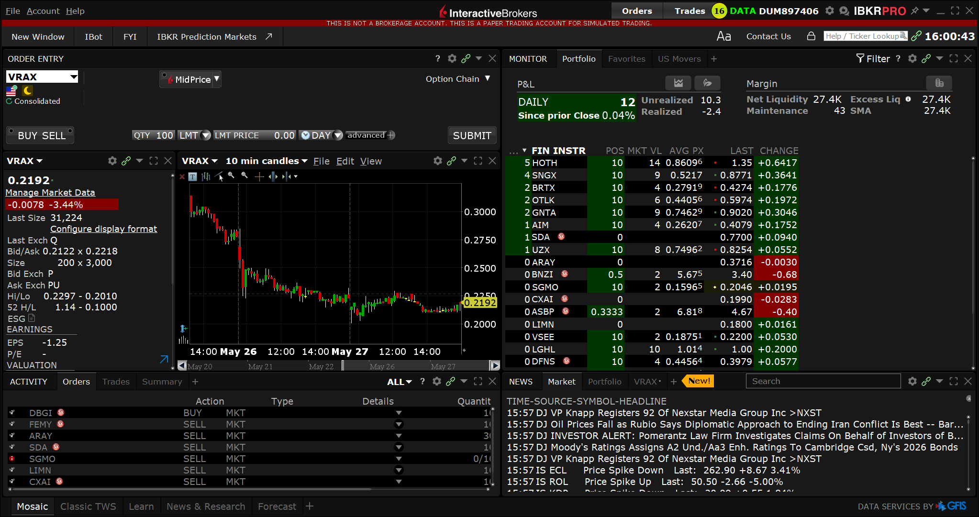This screenshot has height=517, width=979.
Task: Click the New Window button
Action: tap(38, 37)
